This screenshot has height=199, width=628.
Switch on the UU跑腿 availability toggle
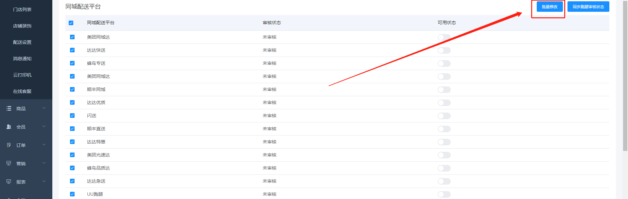tap(444, 194)
